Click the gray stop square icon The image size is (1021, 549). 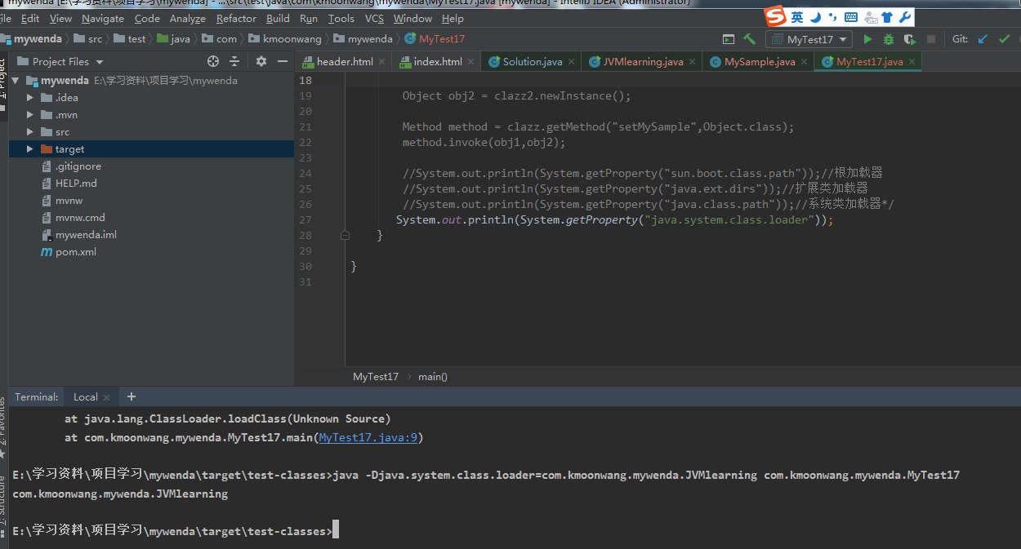(x=931, y=39)
